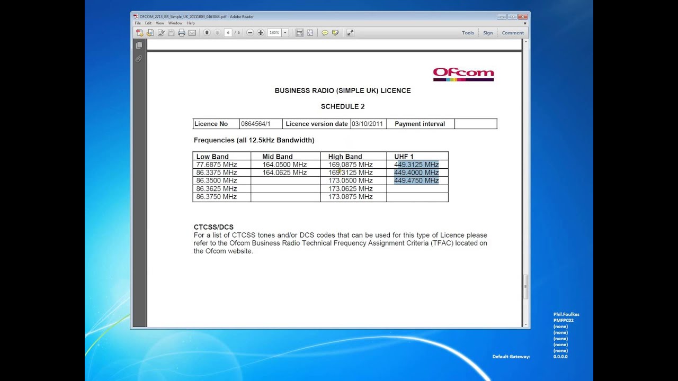678x381 pixels.
Task: Print the document using printer icon
Action: [x=182, y=33]
